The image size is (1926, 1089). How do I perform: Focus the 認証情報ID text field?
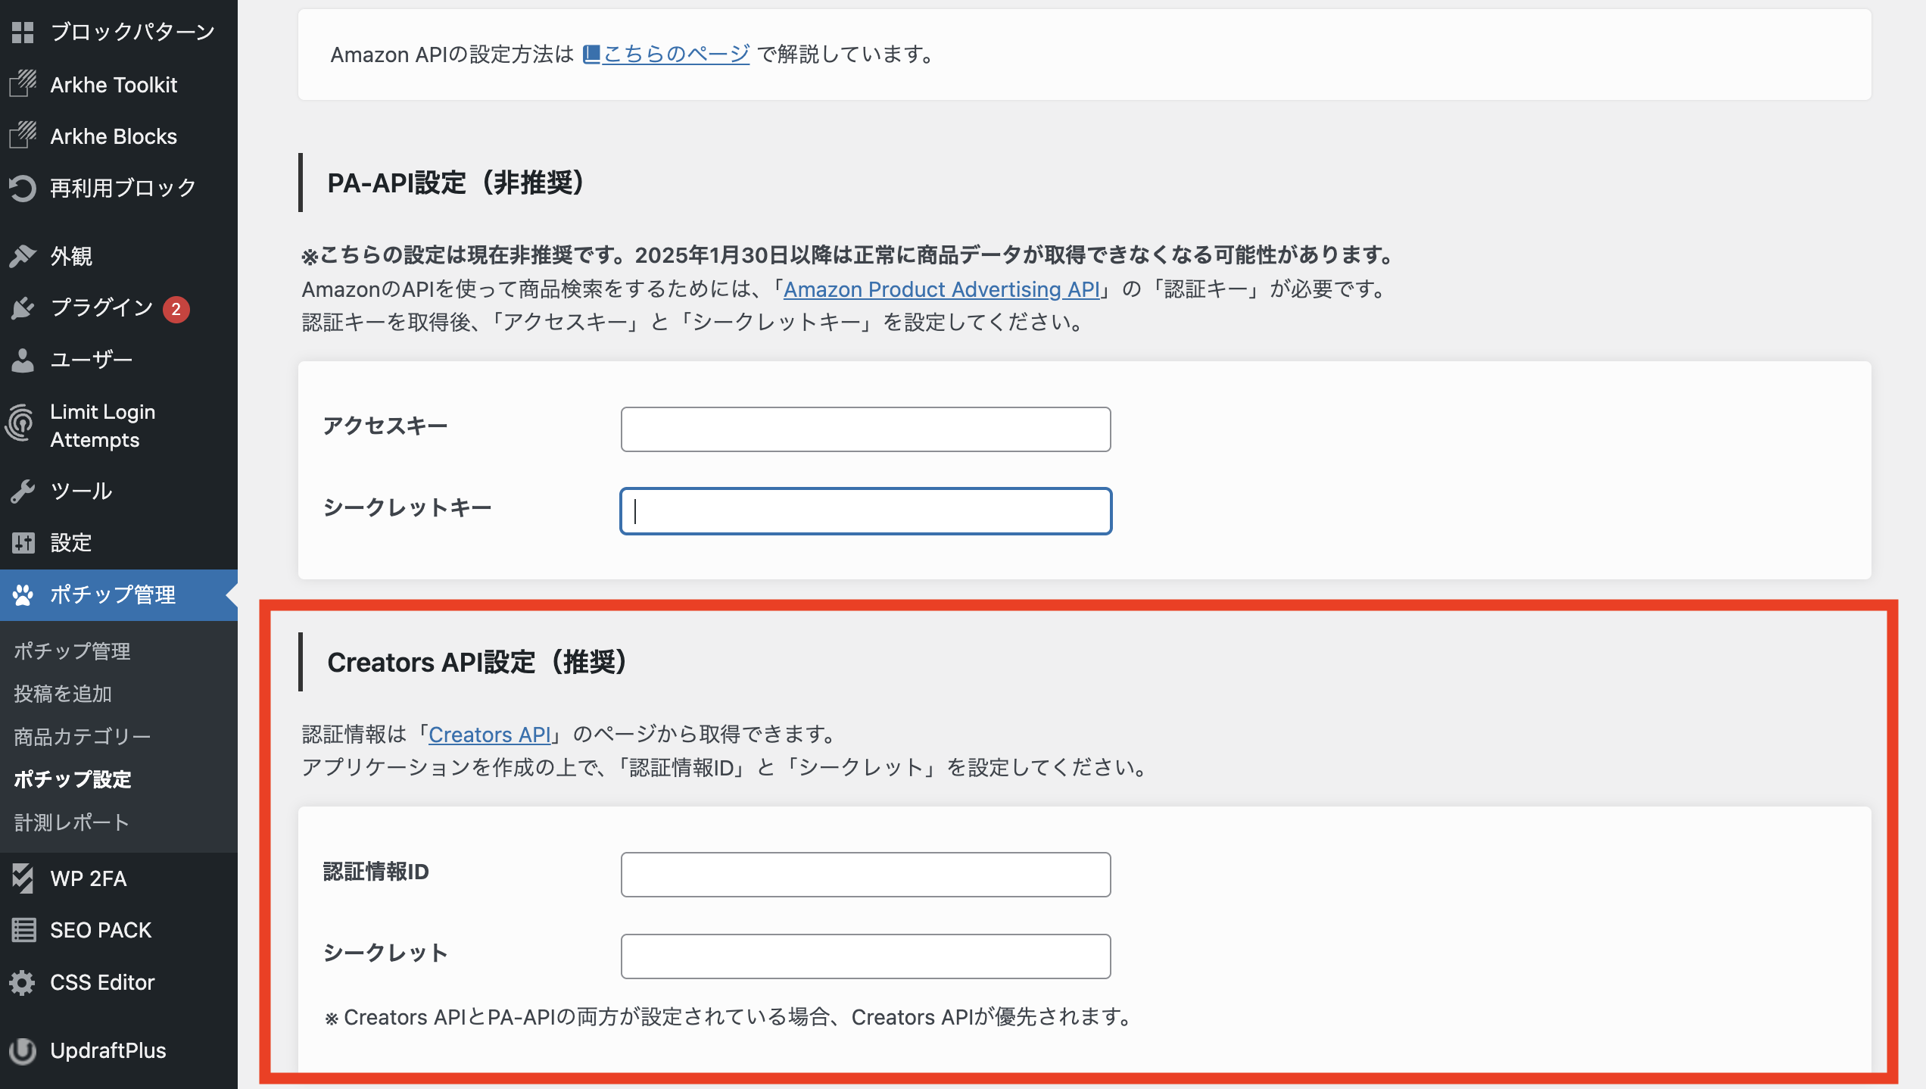(865, 875)
